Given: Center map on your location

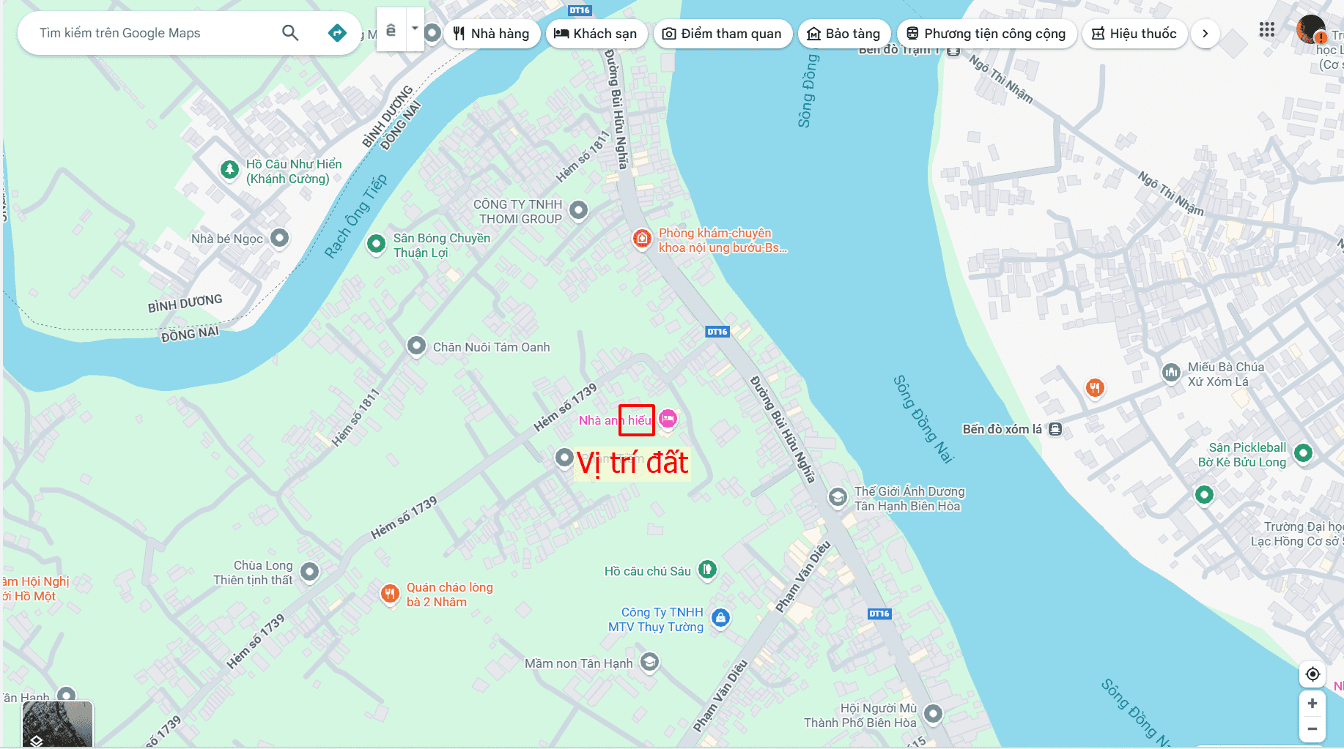Looking at the screenshot, I should [1312, 674].
